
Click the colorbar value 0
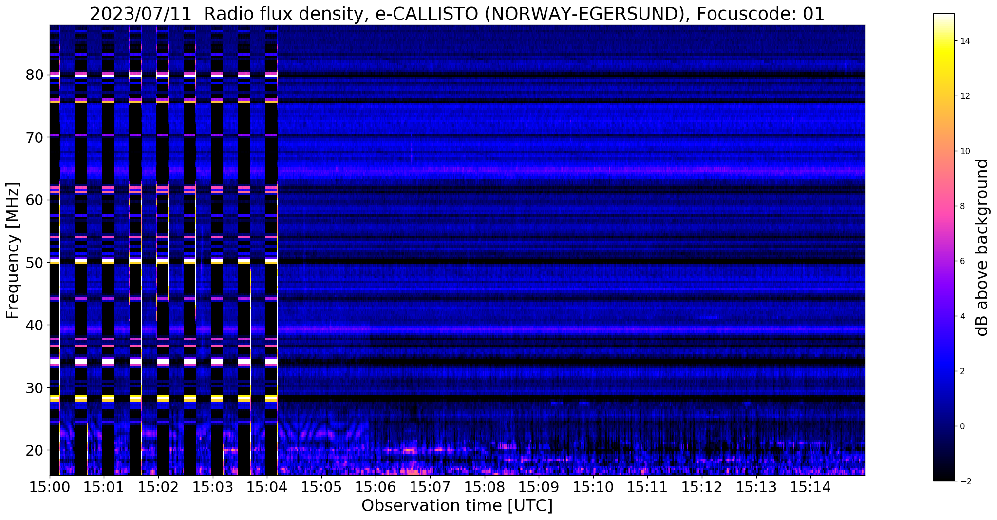(x=962, y=426)
